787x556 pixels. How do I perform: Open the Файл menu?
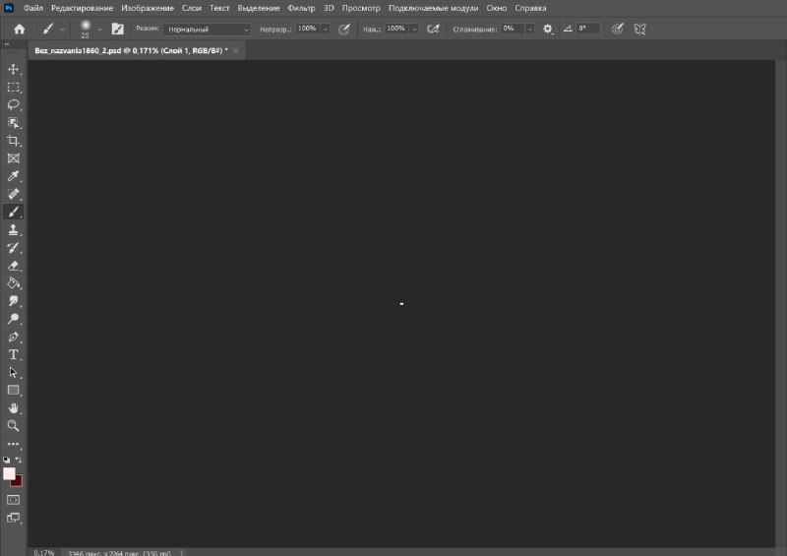(x=33, y=8)
